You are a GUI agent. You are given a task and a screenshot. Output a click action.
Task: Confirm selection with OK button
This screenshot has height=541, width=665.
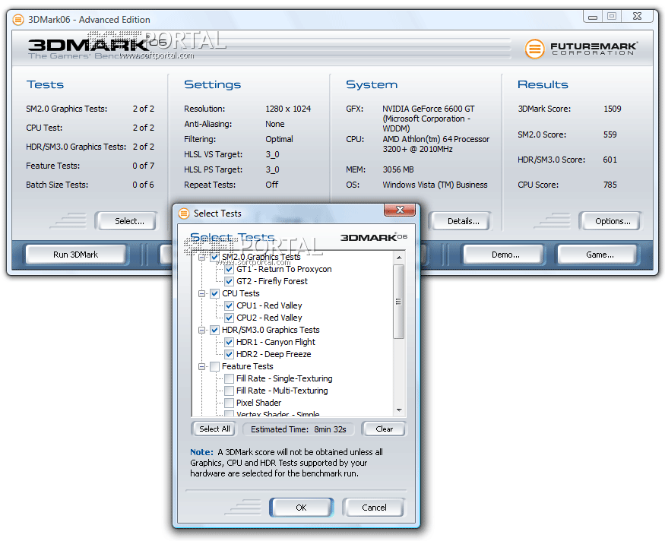[x=301, y=508]
